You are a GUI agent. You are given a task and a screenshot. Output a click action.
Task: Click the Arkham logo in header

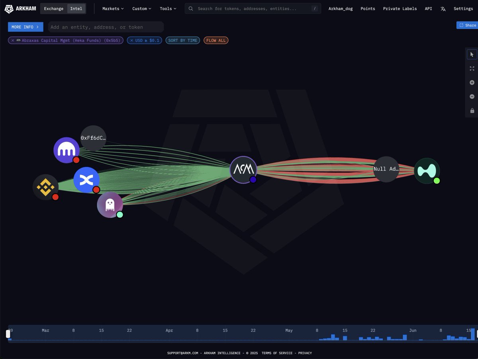[x=20, y=8]
